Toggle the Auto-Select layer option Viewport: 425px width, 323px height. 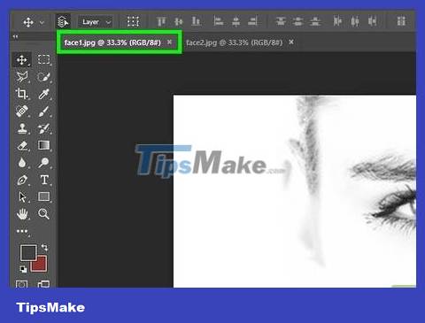pyautogui.click(x=63, y=22)
